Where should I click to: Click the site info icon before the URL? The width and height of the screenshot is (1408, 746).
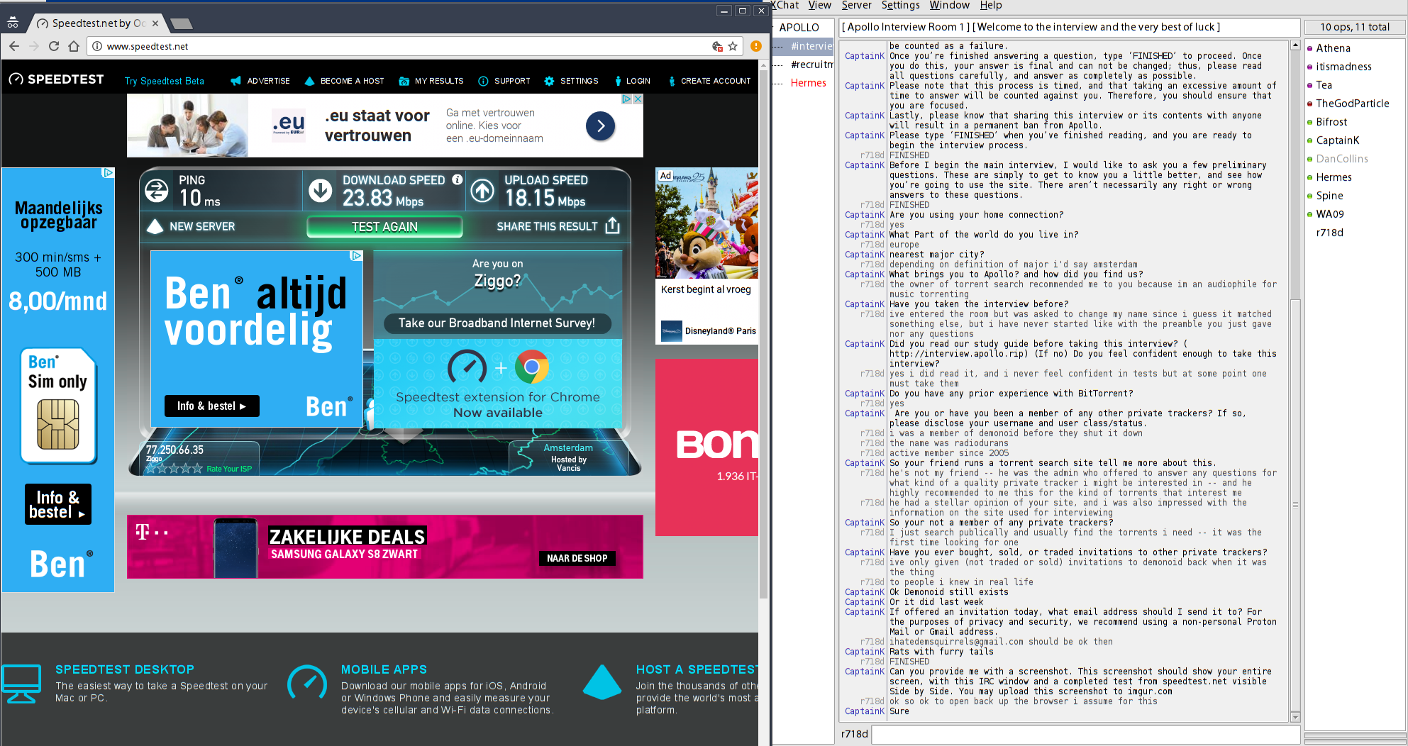[97, 46]
